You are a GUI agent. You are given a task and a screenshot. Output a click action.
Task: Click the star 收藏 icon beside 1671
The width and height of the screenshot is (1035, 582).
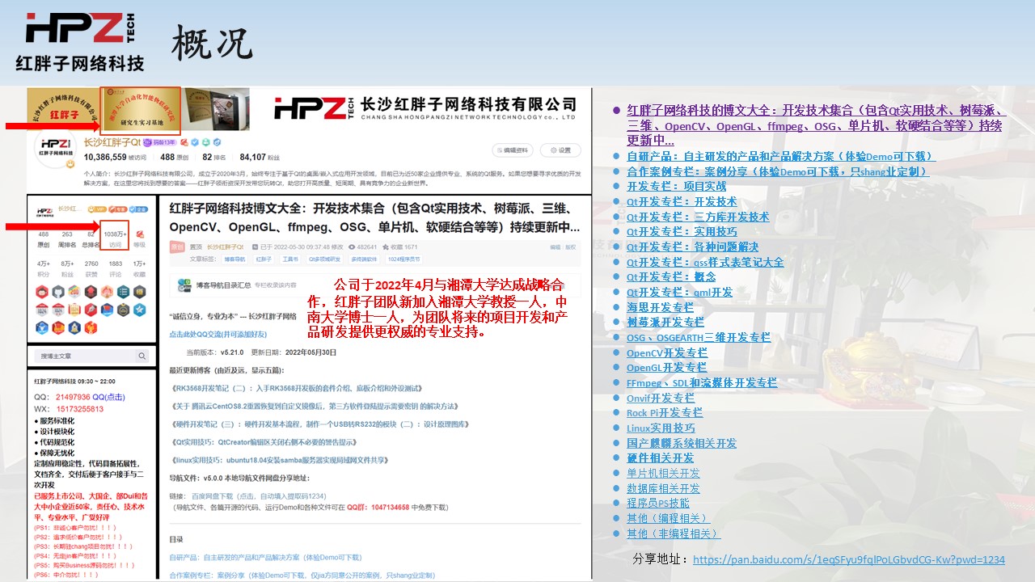point(387,247)
